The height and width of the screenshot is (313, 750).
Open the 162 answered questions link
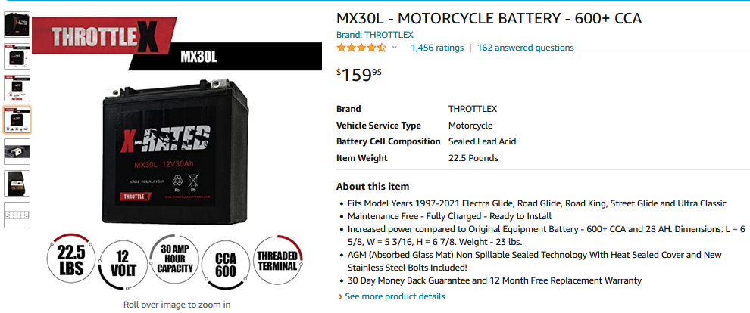pyautogui.click(x=525, y=48)
